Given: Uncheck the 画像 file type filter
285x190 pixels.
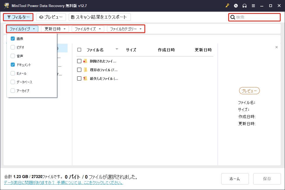Looking at the screenshot, I should click(12, 39).
